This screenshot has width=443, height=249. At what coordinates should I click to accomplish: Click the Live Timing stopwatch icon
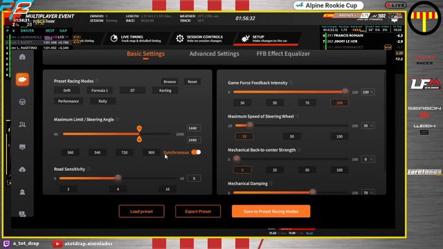click(x=114, y=39)
